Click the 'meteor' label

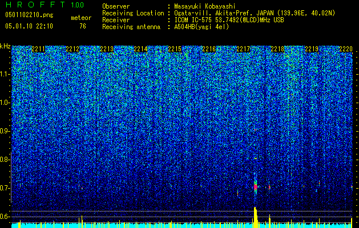81,18
